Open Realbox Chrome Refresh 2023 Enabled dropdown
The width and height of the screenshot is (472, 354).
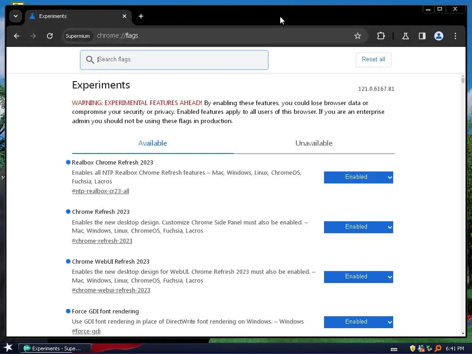(x=358, y=177)
